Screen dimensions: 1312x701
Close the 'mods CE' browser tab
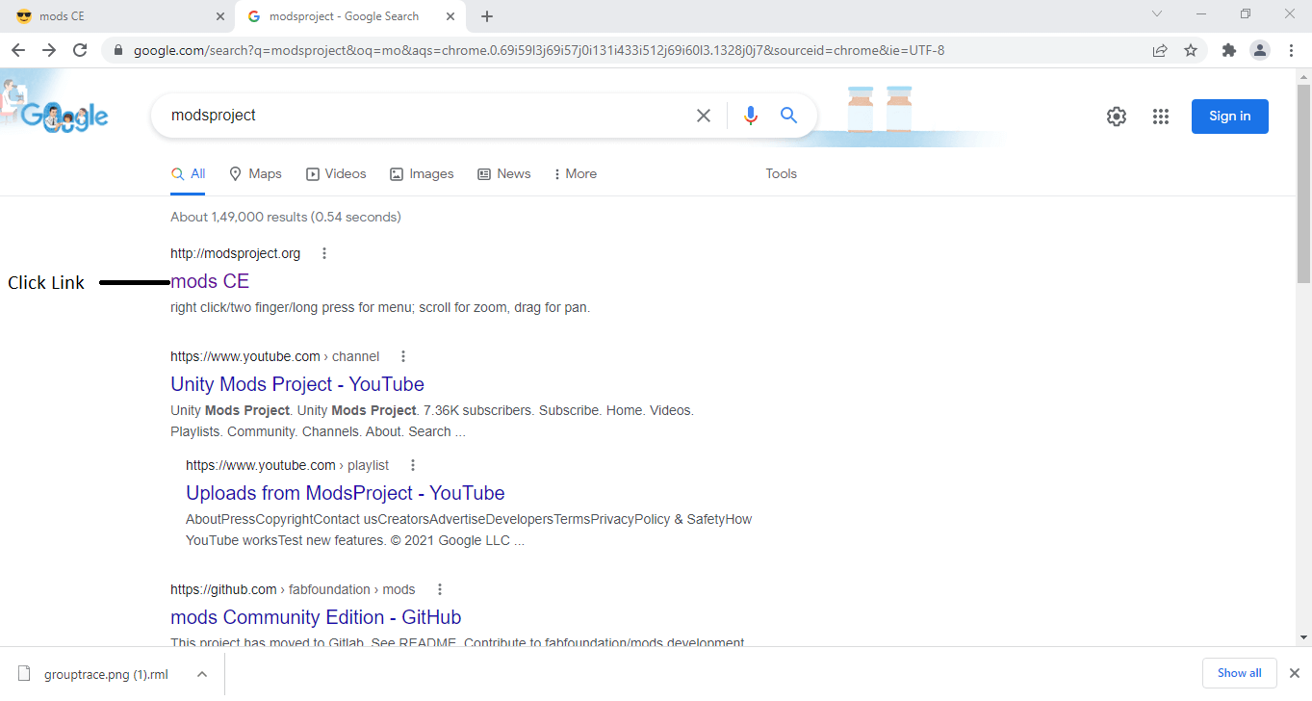pyautogui.click(x=219, y=16)
